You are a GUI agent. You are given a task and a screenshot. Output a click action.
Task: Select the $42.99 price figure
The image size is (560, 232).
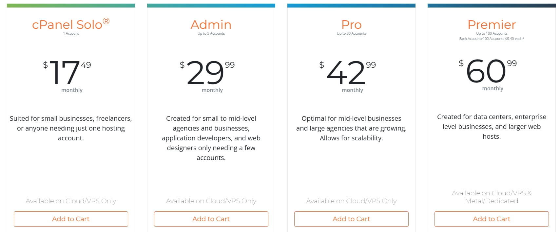coord(347,72)
